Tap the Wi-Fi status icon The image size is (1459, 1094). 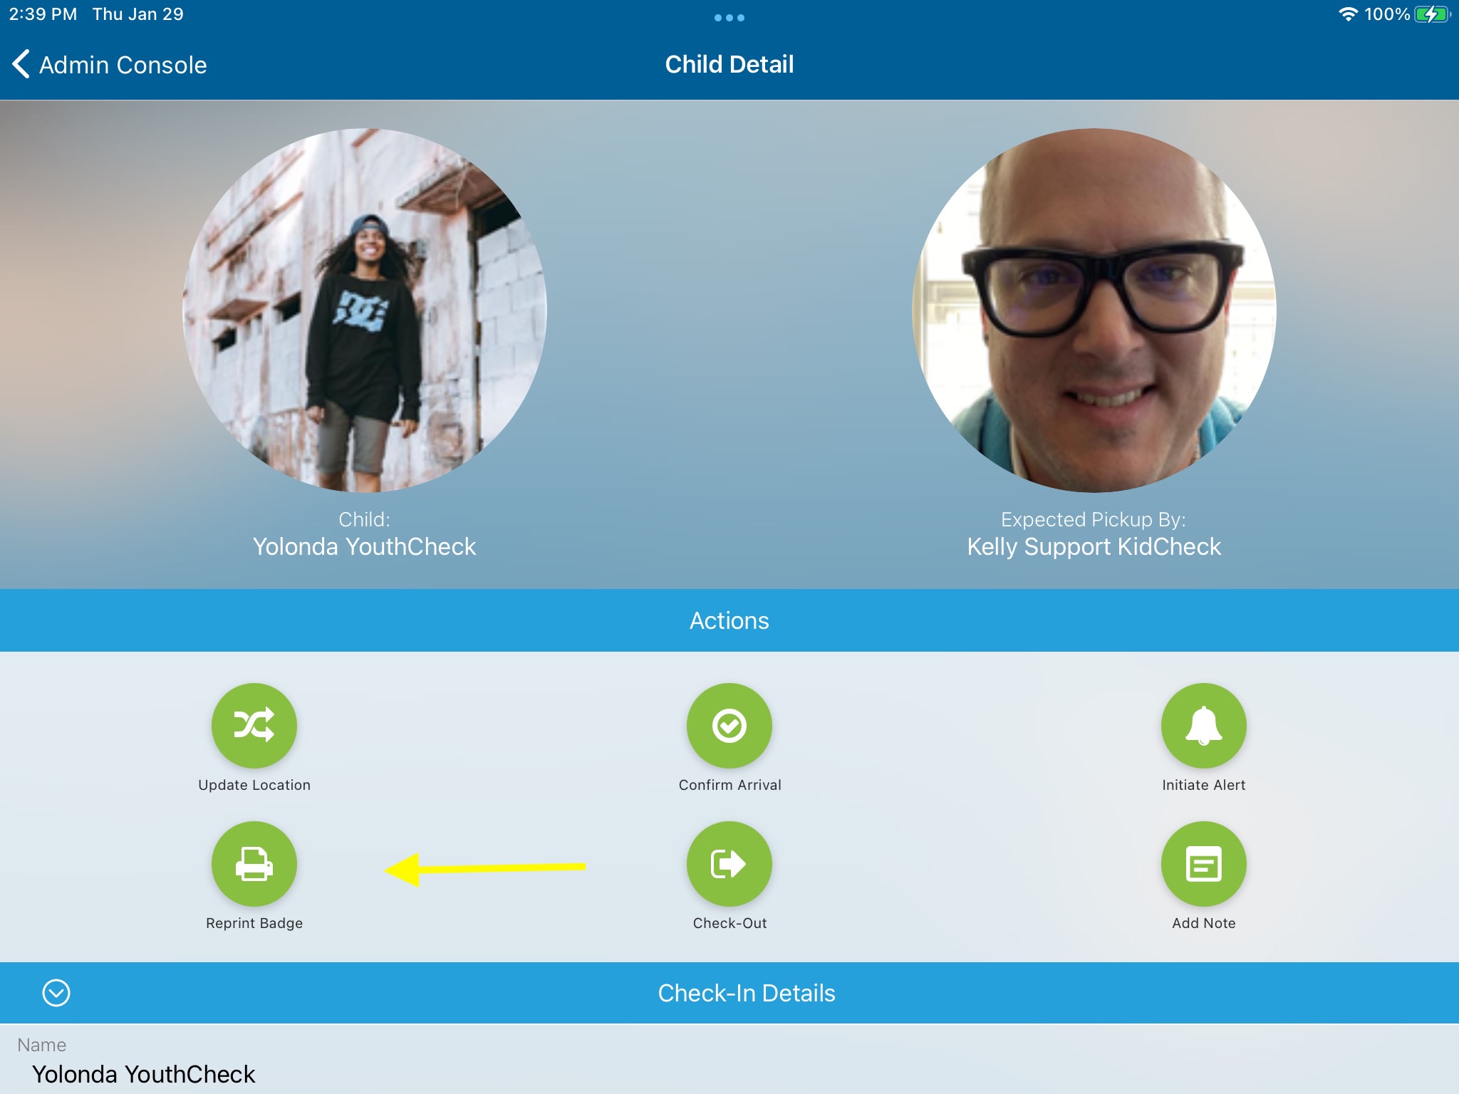(1348, 14)
